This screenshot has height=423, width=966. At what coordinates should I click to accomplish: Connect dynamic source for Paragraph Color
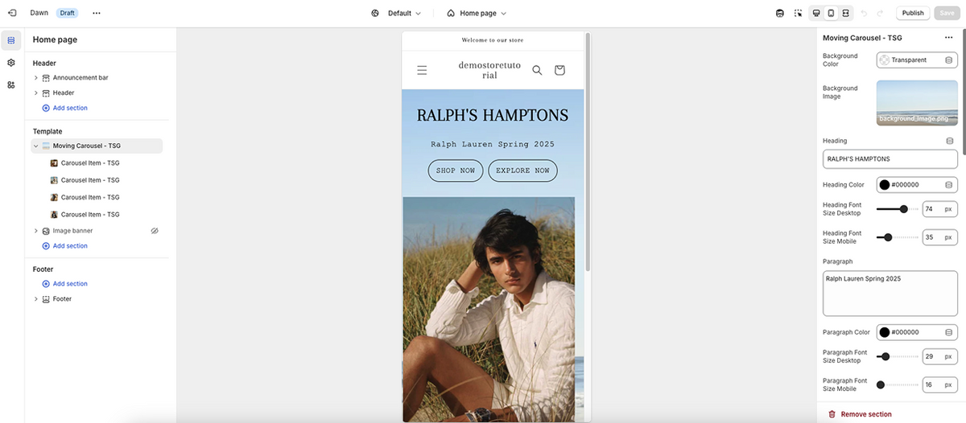click(948, 332)
